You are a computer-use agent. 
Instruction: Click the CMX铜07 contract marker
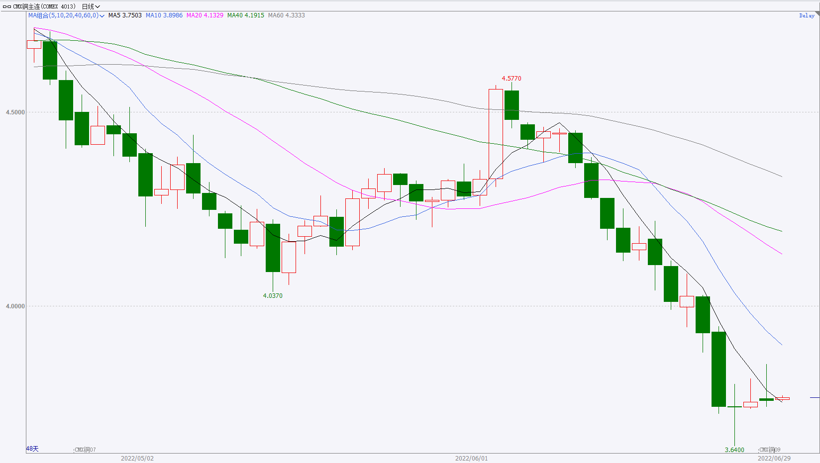[85, 450]
